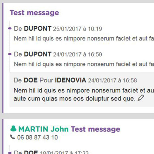Image resolution: width=154 pixels, height=154 pixels.
Task: Click the green user icon beside MARTIN John
Action: 13,129
